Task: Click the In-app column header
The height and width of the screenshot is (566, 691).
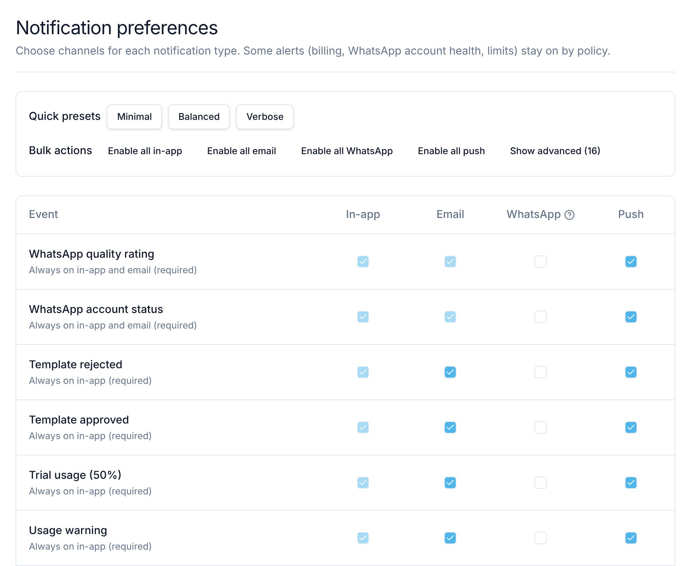Action: pos(363,214)
